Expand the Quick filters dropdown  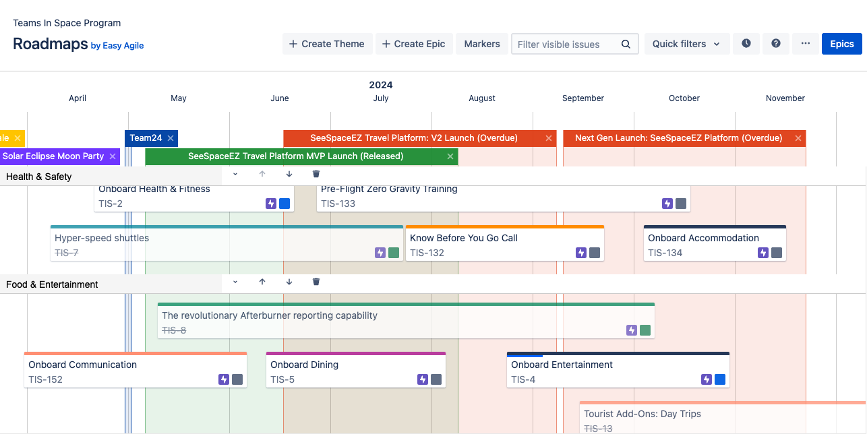[686, 44]
